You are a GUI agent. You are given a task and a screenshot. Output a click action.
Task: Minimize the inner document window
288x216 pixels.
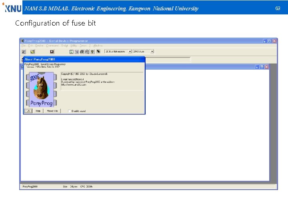click(x=257, y=67)
